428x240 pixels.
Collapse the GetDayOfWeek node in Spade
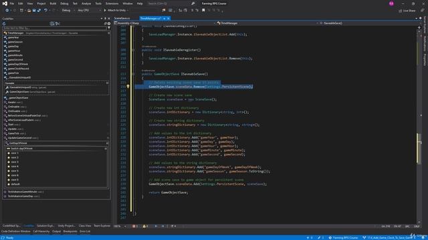coord(107,143)
